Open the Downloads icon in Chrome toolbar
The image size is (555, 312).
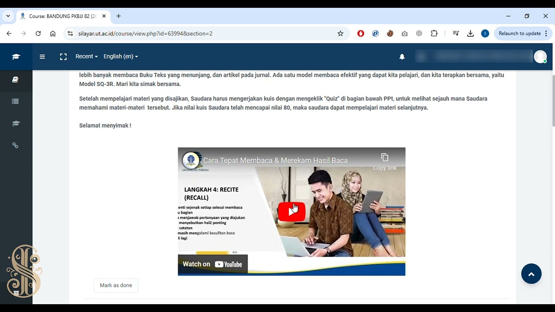click(x=470, y=33)
